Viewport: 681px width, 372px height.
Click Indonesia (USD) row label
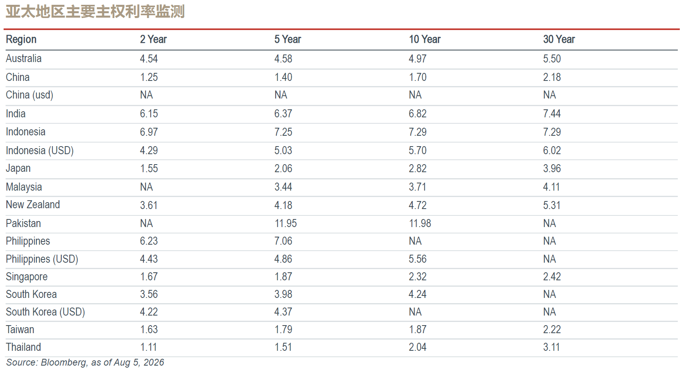[x=40, y=151]
